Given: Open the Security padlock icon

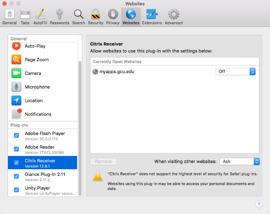Looking at the screenshot, I should pyautogui.click(x=96, y=14).
